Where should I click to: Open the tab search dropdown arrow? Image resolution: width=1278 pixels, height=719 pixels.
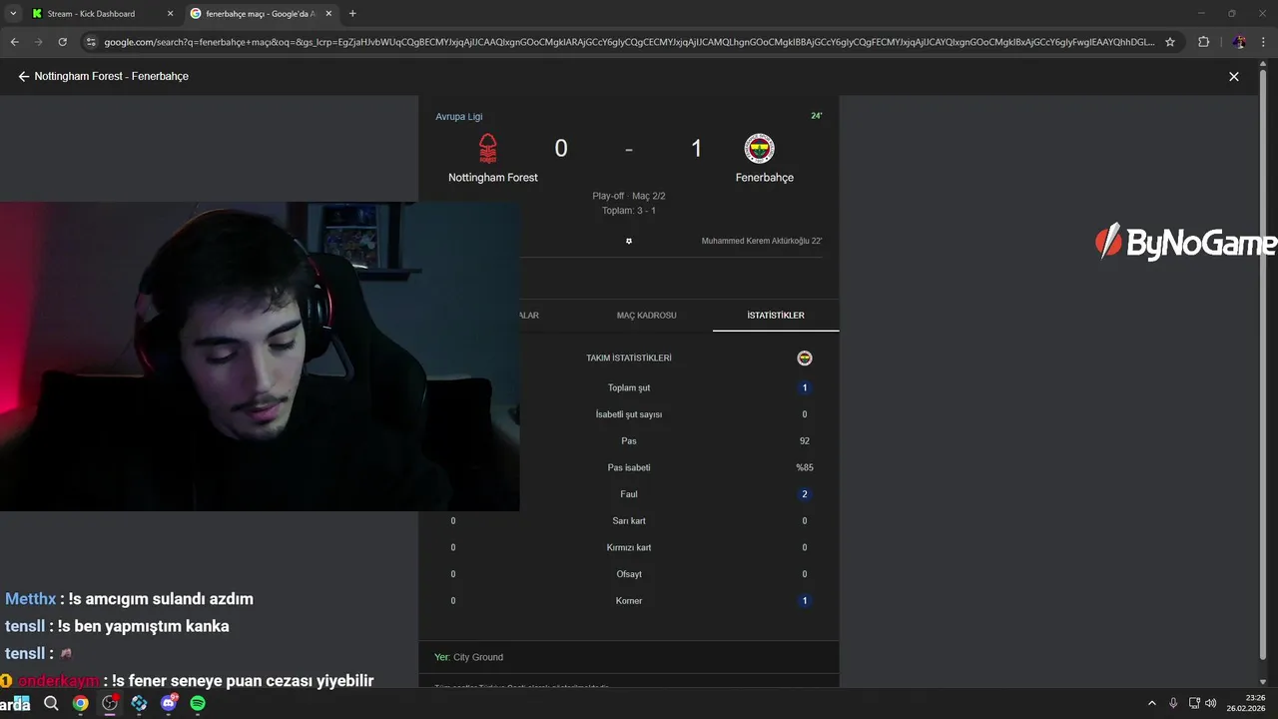[x=13, y=14]
